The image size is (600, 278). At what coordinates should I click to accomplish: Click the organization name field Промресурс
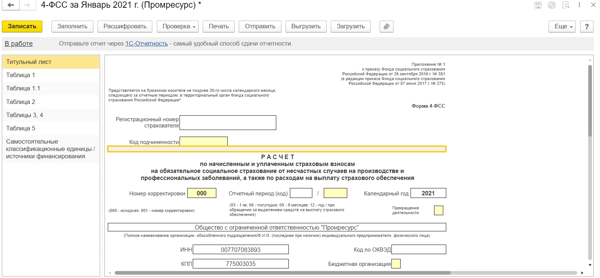277,227
